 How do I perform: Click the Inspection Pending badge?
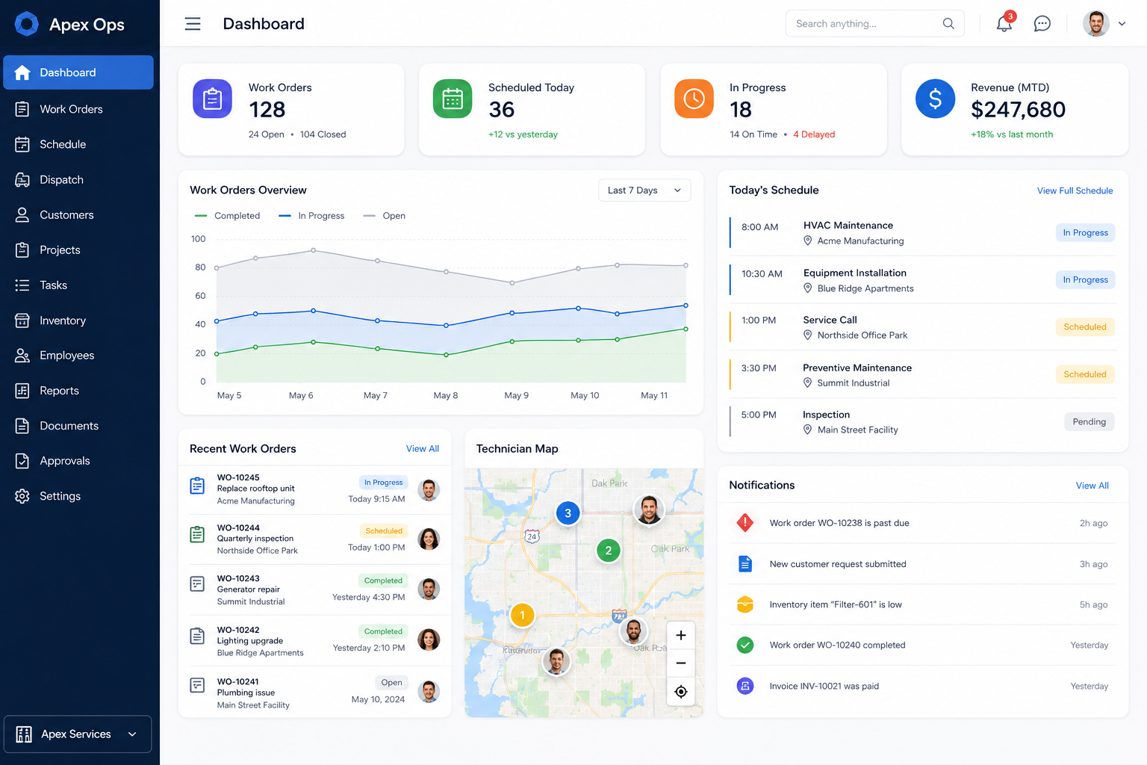tap(1090, 422)
